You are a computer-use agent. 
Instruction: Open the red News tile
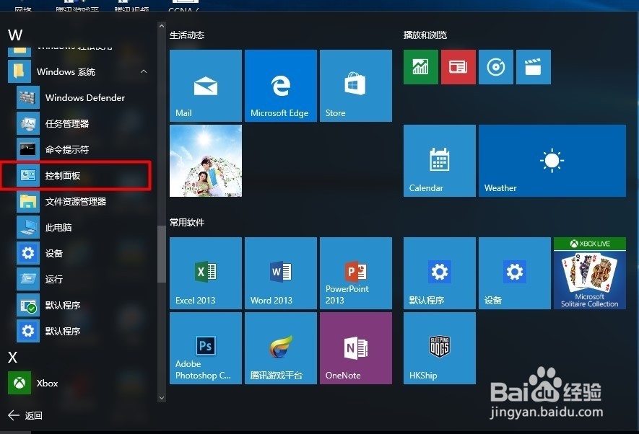pyautogui.click(x=458, y=67)
